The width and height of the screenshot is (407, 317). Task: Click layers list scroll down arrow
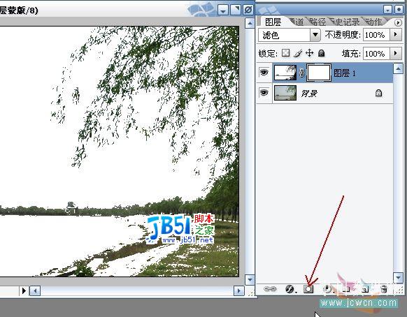click(399, 278)
